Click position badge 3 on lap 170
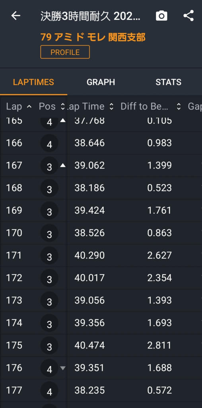This screenshot has height=408, width=202. [49, 233]
